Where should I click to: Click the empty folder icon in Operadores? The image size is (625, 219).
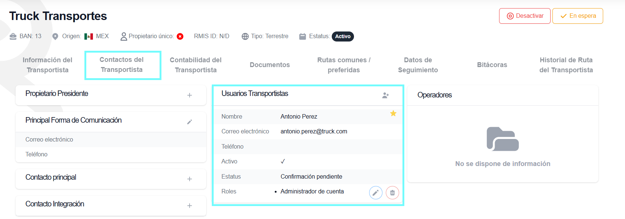point(502,139)
